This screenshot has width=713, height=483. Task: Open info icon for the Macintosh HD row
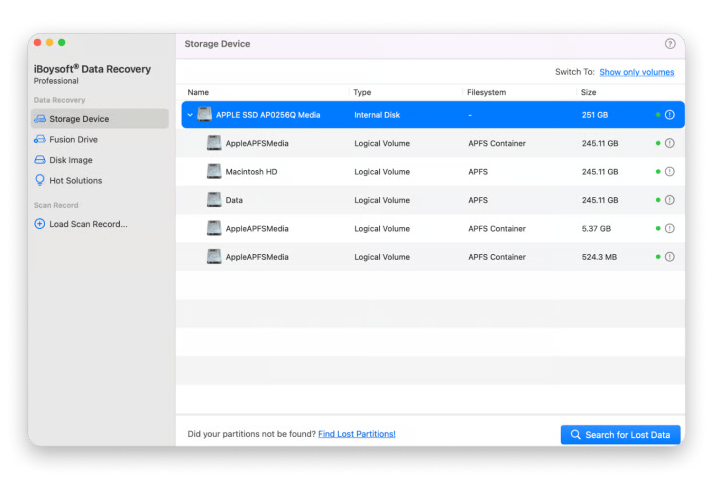click(x=670, y=172)
